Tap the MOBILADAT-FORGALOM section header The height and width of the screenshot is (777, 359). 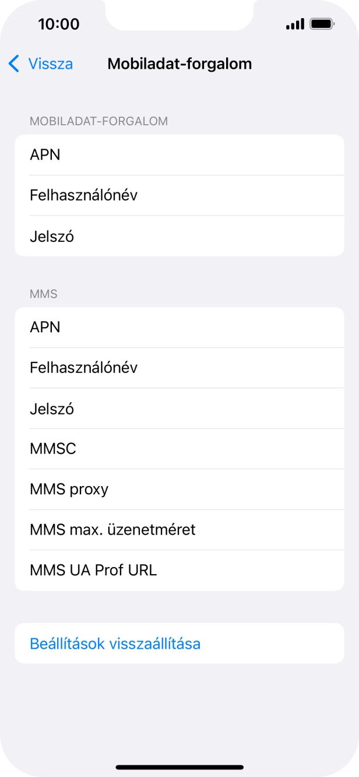[x=98, y=121]
